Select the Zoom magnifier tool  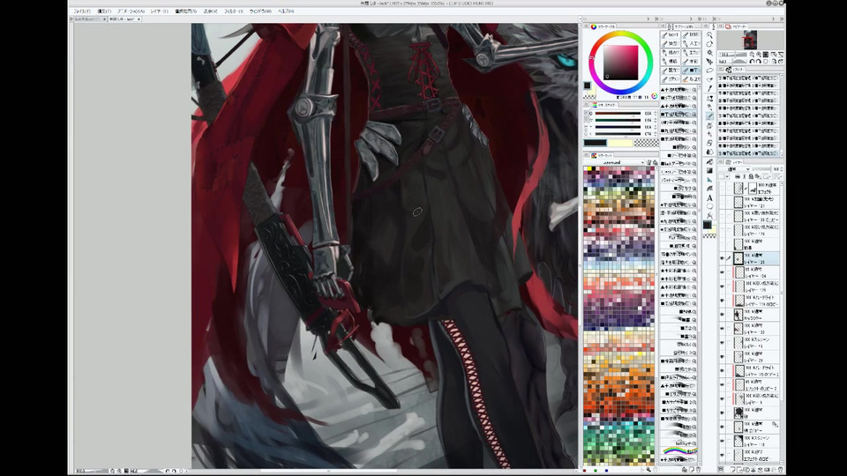709,34
